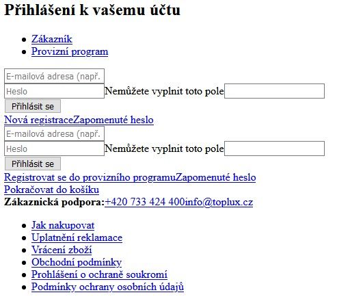Focus the first E-mailová adresa field

point(54,76)
